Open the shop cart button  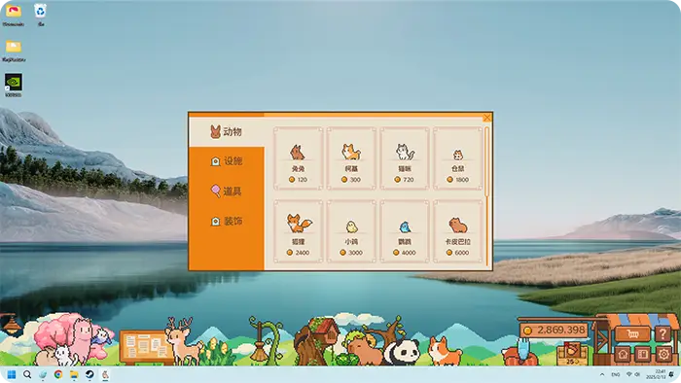tap(632, 334)
